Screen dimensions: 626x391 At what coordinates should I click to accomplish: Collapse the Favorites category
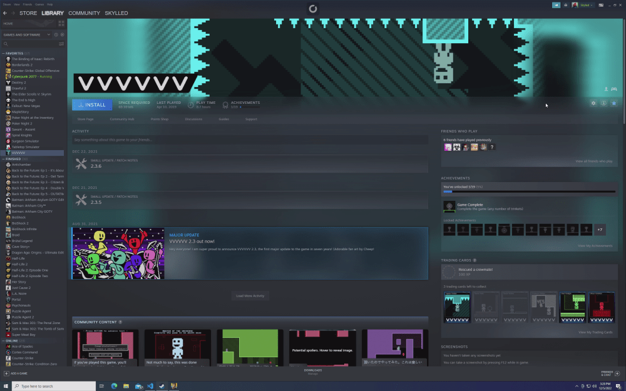[x=3, y=53]
